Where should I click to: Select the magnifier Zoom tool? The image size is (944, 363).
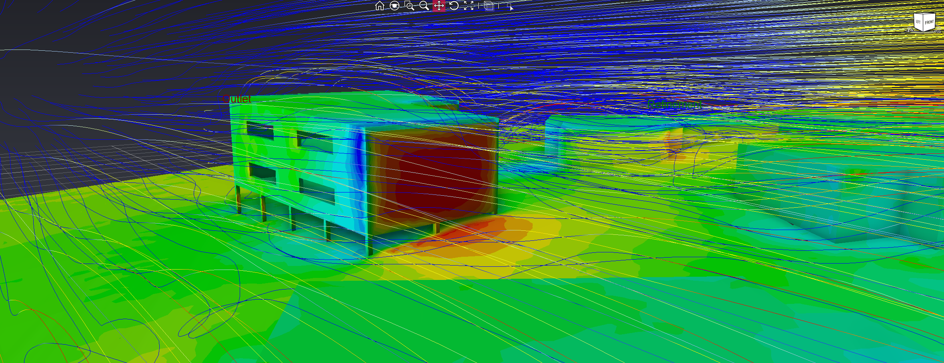point(424,6)
